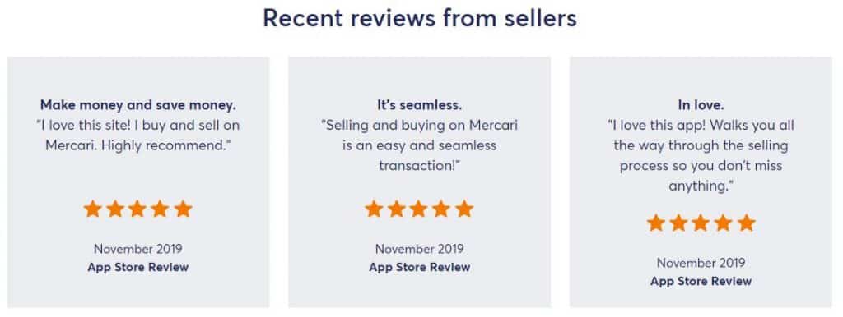Click third star in It's seamless review
Screen dimensions: 843x317
(419, 209)
